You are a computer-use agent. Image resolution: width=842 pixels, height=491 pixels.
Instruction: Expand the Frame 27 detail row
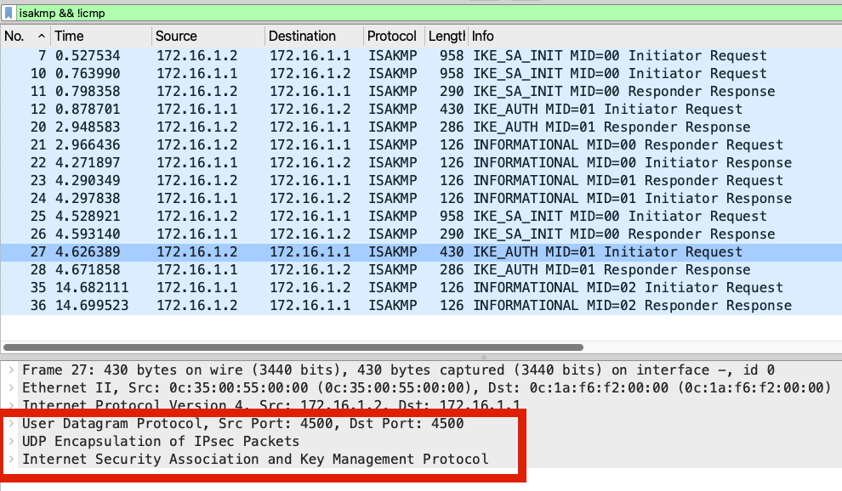[x=11, y=370]
